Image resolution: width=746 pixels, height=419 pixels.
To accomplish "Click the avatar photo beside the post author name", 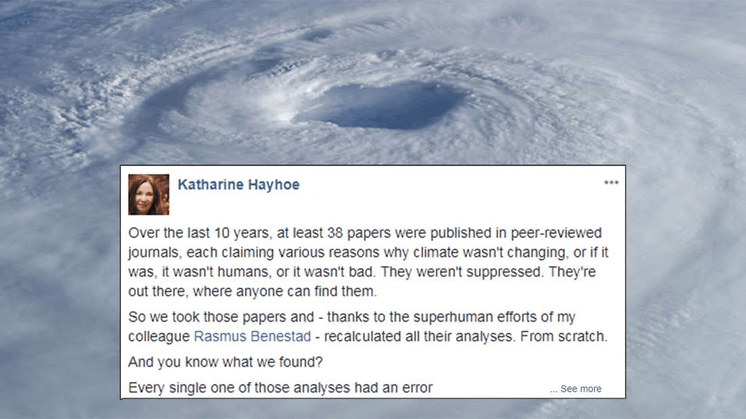I will pos(148,193).
